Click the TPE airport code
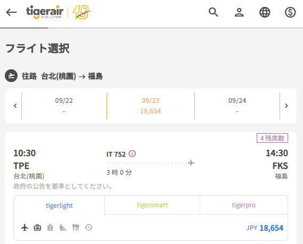 [x=21, y=166]
